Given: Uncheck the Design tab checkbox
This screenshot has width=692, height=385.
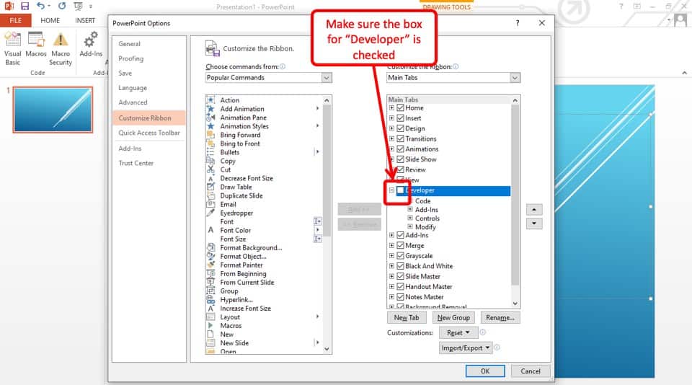Looking at the screenshot, I should click(x=400, y=128).
